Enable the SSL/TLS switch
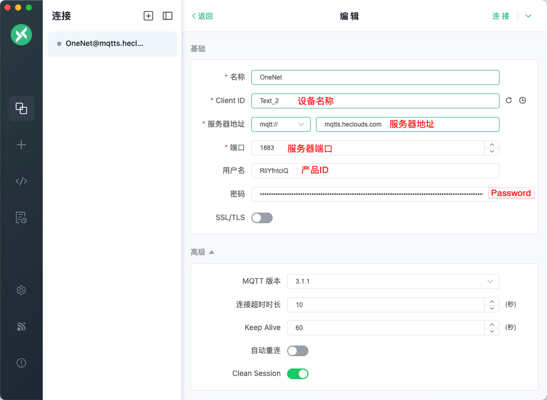The height and width of the screenshot is (400, 547). click(x=262, y=218)
